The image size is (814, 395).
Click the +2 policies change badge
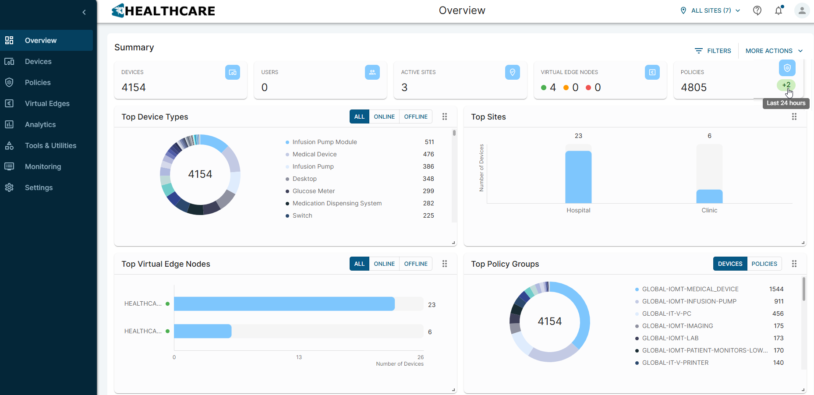click(786, 85)
